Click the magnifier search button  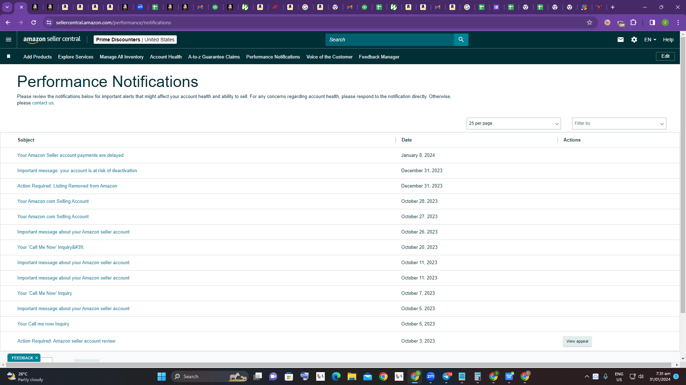[x=461, y=40]
